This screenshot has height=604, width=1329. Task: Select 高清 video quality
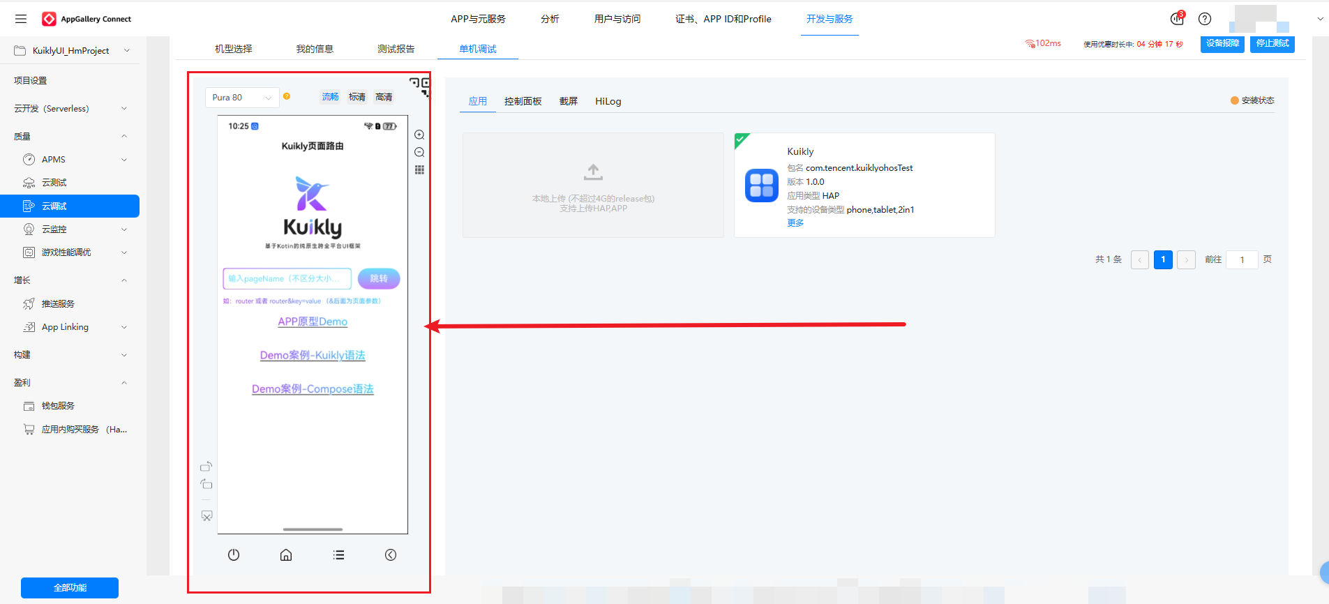[x=384, y=97]
